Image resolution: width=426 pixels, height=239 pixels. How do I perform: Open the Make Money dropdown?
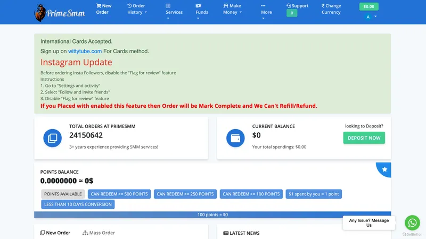pos(232,9)
